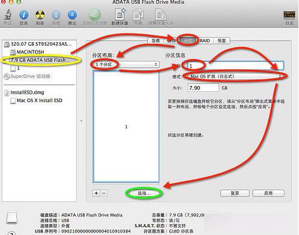
Task: Open the Options button below partitions
Action: tap(143, 193)
